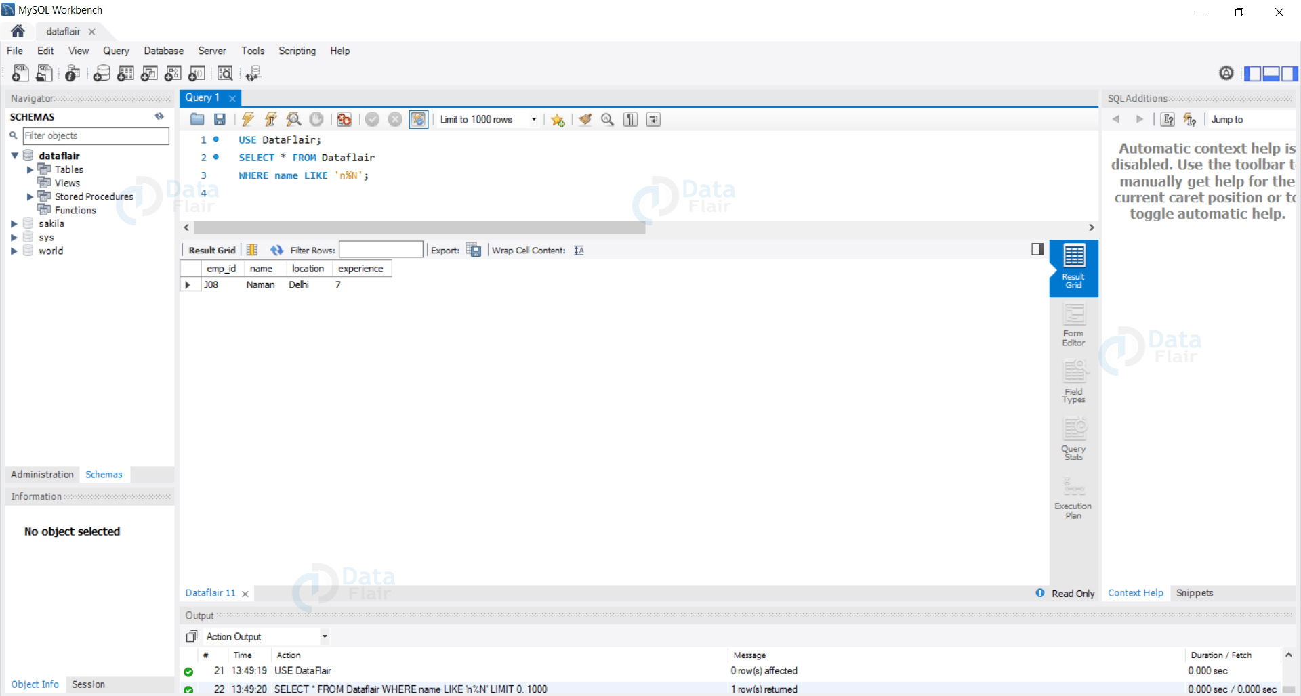Create new stored procedure icon
Image resolution: width=1301 pixels, height=696 pixels.
coord(173,73)
